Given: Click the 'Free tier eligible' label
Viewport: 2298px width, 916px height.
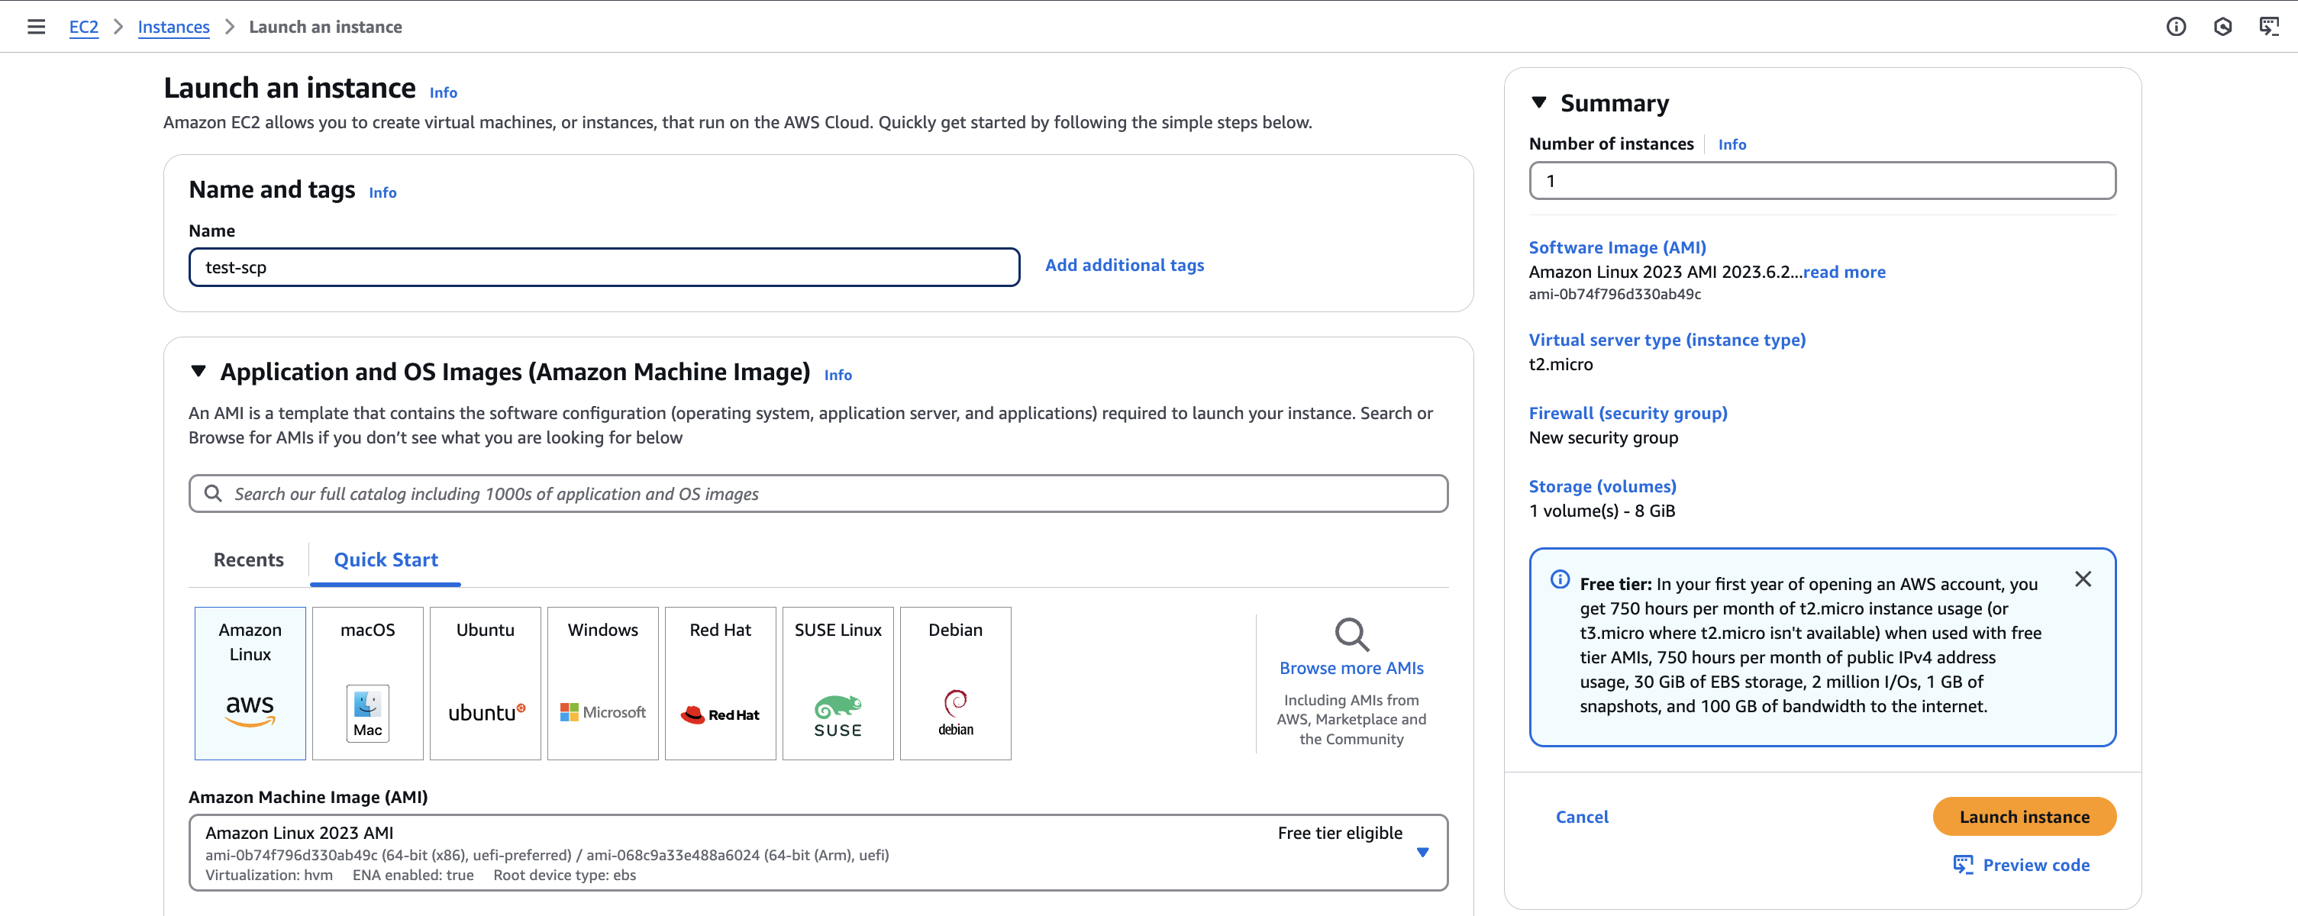Looking at the screenshot, I should [1339, 833].
